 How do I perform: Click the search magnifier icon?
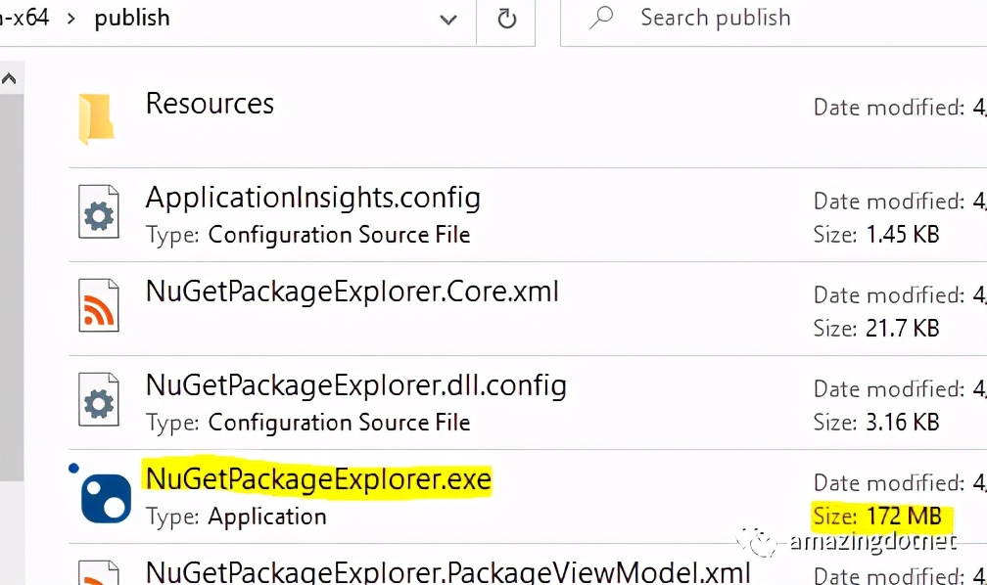[601, 18]
